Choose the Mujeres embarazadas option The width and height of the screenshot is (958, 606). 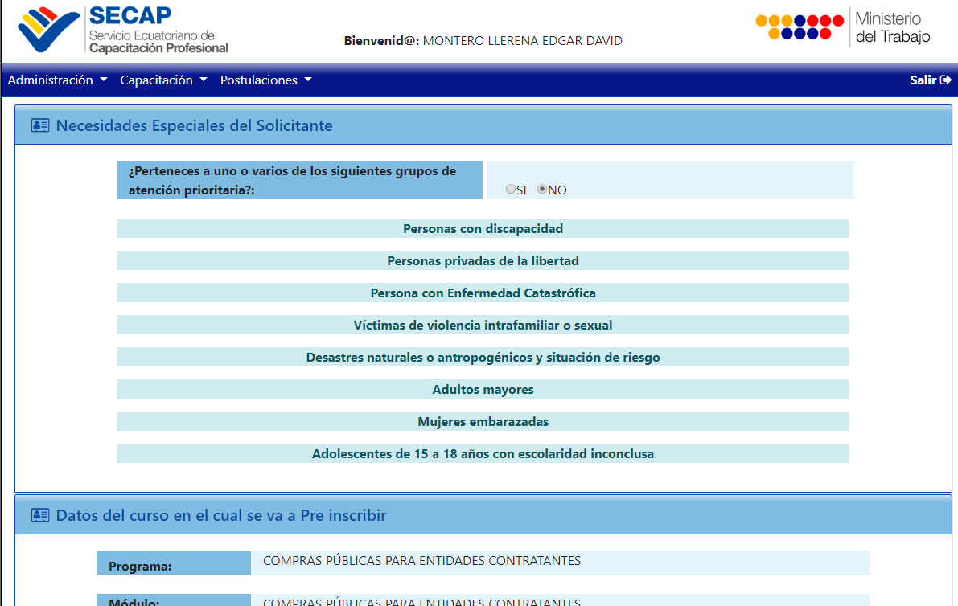(x=483, y=421)
